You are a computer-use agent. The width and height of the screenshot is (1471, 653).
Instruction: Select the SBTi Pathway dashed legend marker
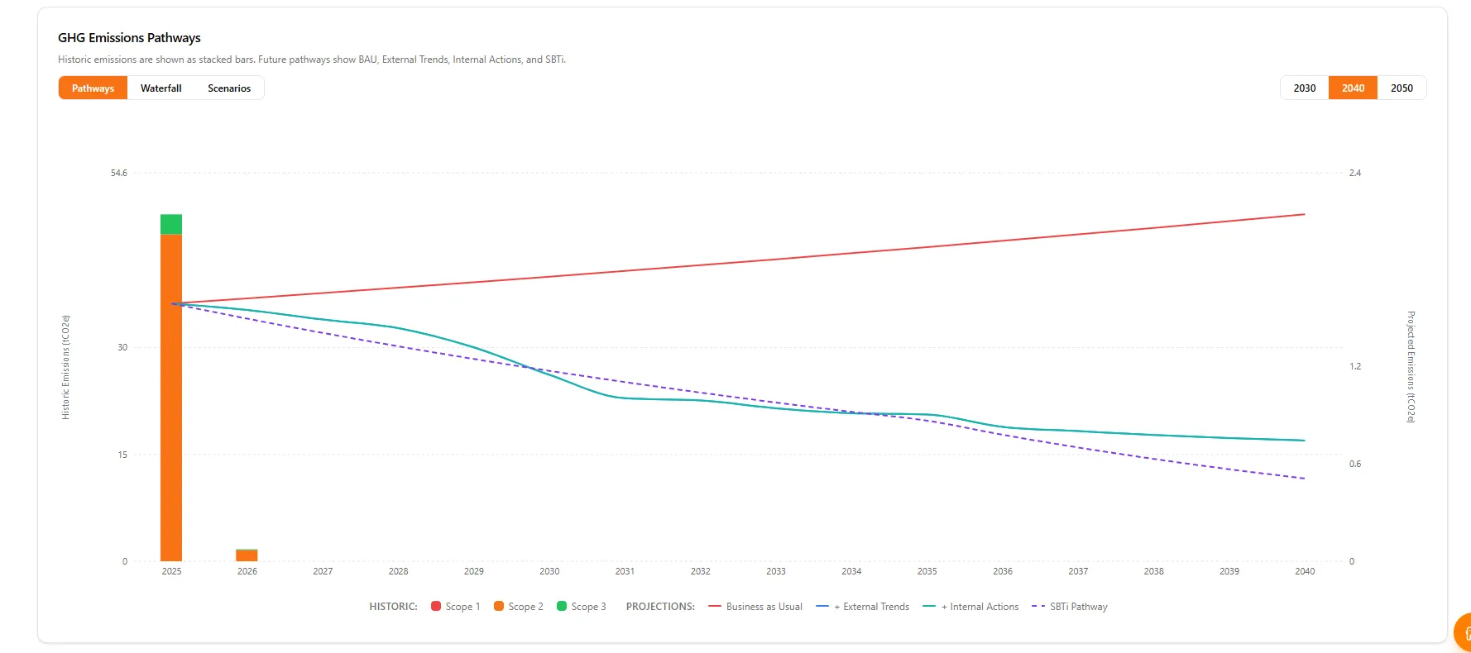pos(1039,606)
